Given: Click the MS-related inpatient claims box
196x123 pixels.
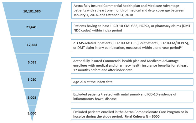Looking at the screenshot, I should click(x=132, y=45).
